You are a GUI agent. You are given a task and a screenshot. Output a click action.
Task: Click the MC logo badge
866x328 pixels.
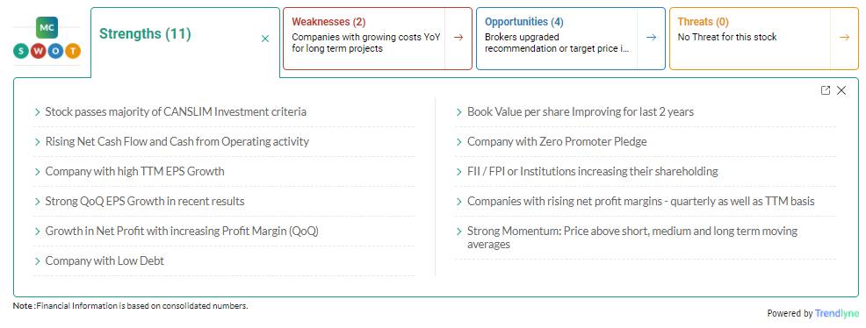pos(47,27)
